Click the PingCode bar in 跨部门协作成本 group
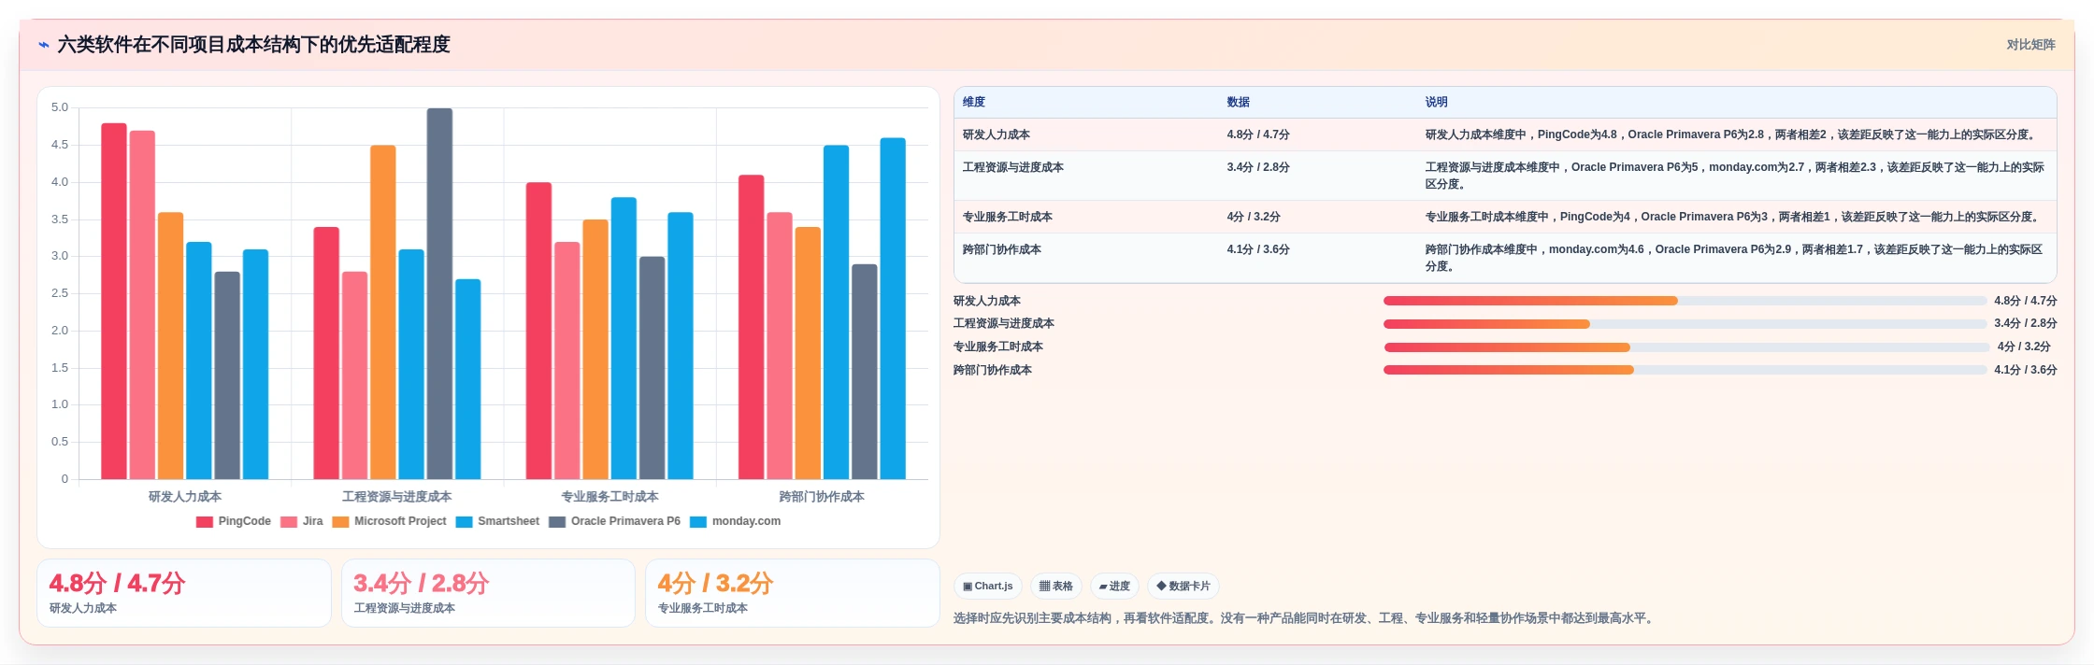 pyautogui.click(x=752, y=327)
